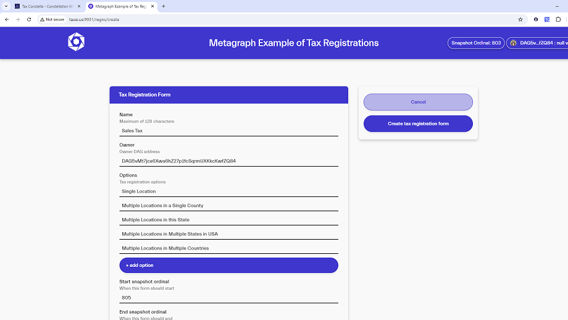568x320 pixels.
Task: Click the Not secure warning icon
Action: coord(43,20)
